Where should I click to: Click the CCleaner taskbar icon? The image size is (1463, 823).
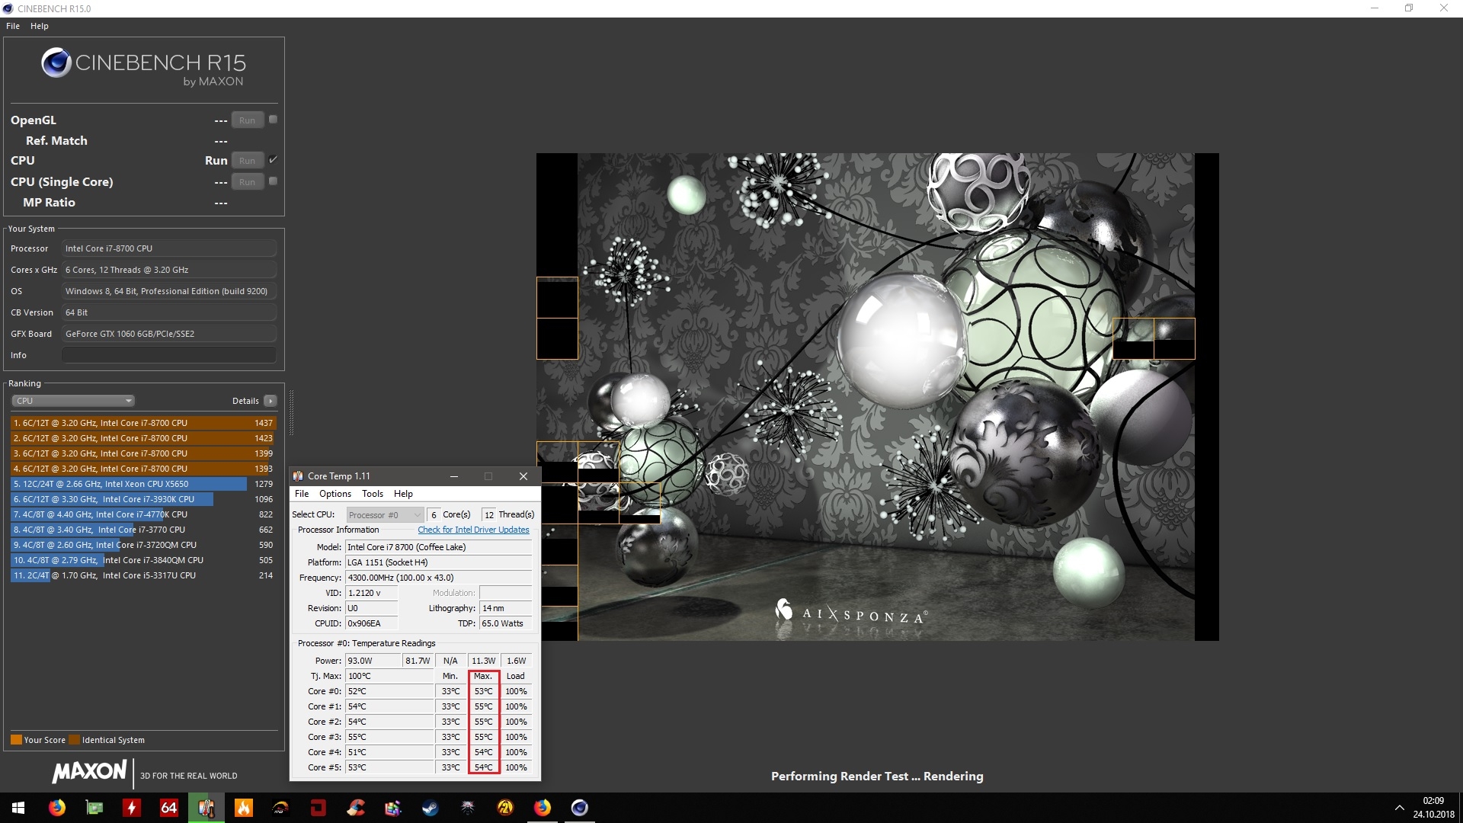(x=356, y=808)
